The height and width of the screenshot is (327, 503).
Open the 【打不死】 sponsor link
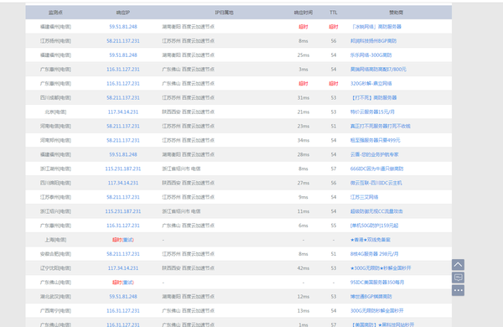click(x=373, y=98)
